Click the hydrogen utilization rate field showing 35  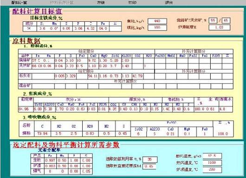click(150, 159)
